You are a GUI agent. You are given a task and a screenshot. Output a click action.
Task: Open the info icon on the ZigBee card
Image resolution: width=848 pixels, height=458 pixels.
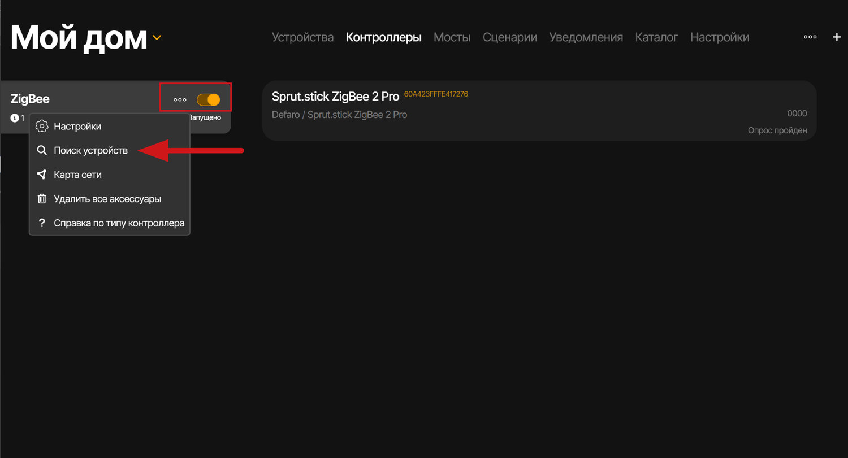(15, 118)
